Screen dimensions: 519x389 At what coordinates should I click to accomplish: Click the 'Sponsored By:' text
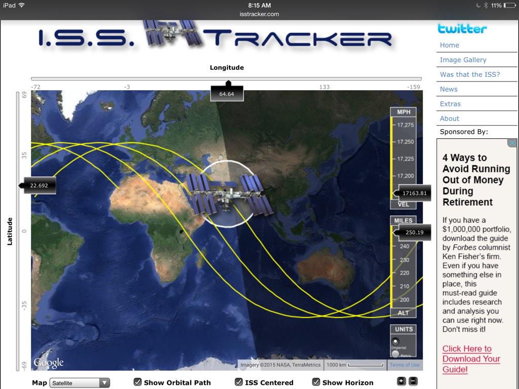coord(464,132)
